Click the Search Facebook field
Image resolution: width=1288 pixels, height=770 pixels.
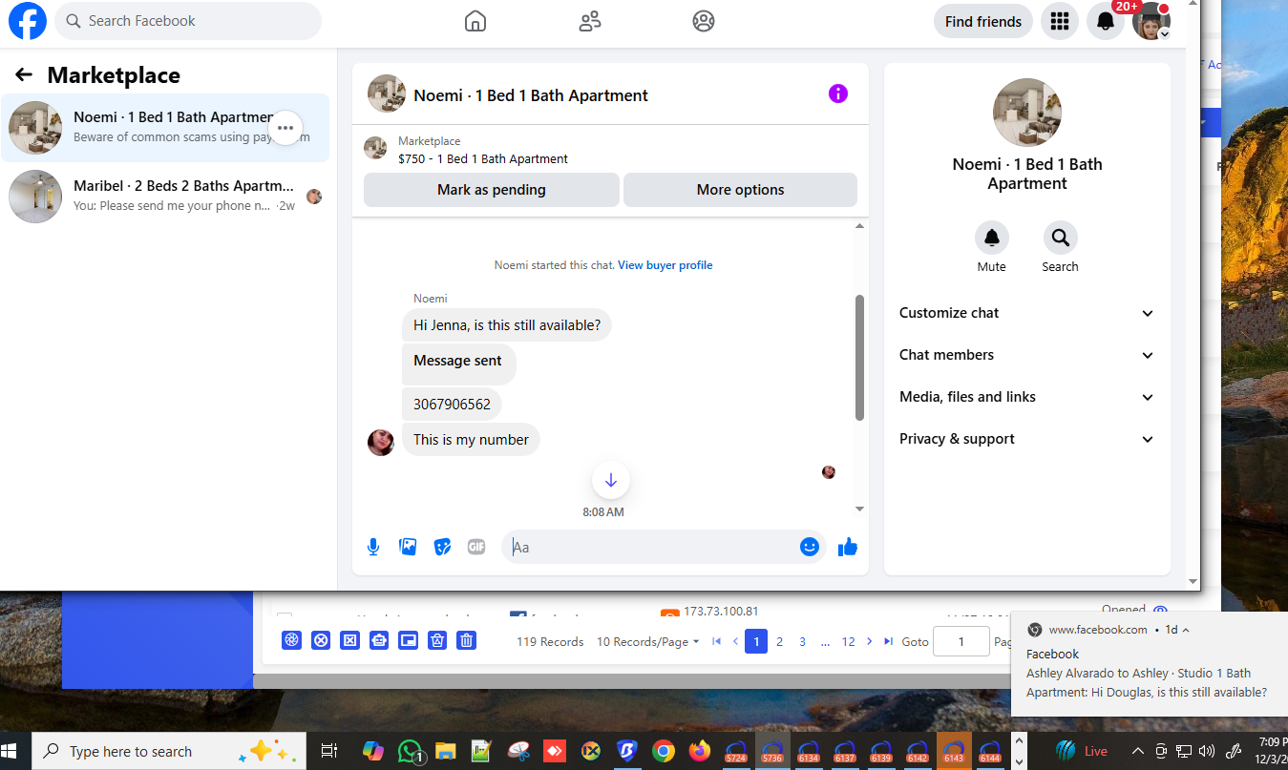coord(188,21)
